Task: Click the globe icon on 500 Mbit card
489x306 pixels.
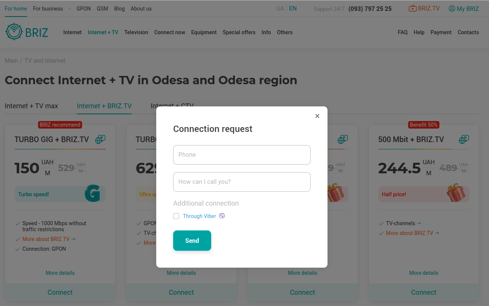Action: 464,139
